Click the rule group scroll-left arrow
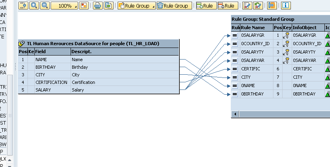Screen dimensions: 330x167 pyautogui.click(x=235, y=114)
